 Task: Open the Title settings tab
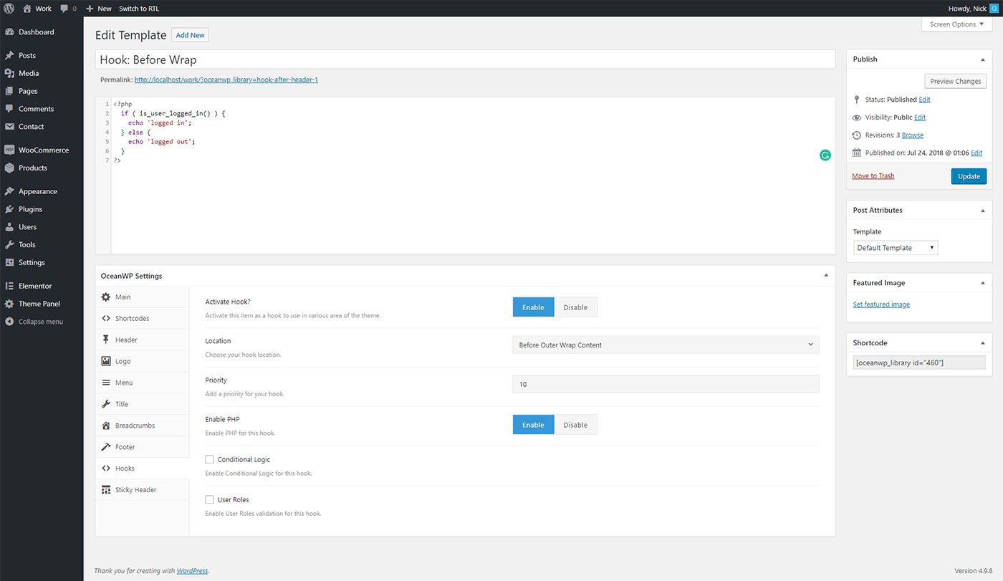click(x=142, y=404)
